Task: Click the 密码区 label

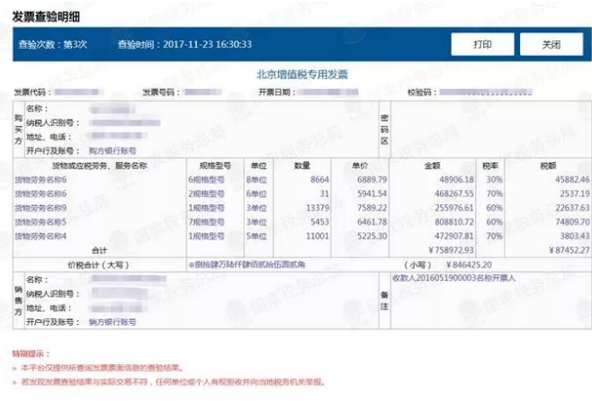Action: [x=384, y=130]
